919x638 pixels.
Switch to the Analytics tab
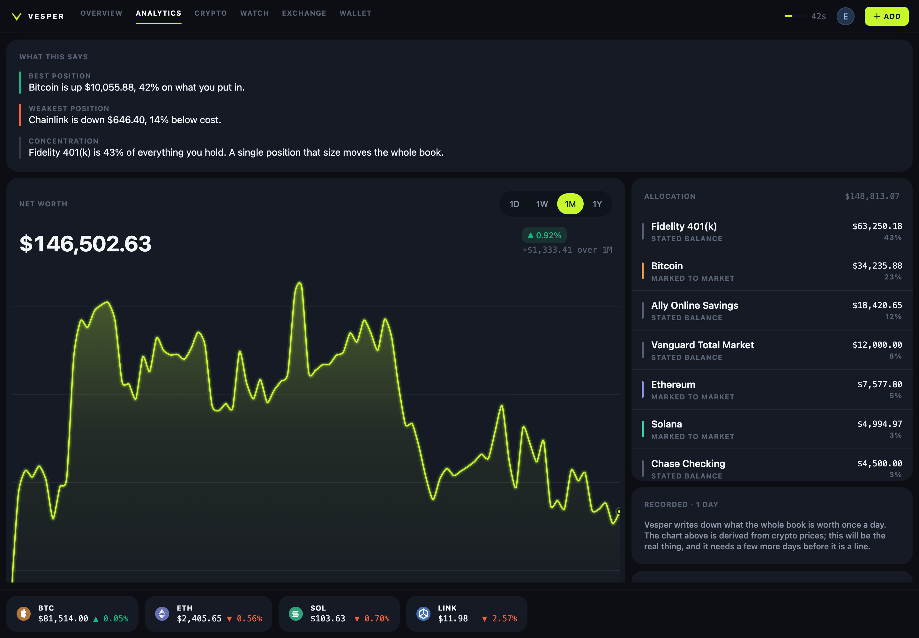click(x=158, y=13)
